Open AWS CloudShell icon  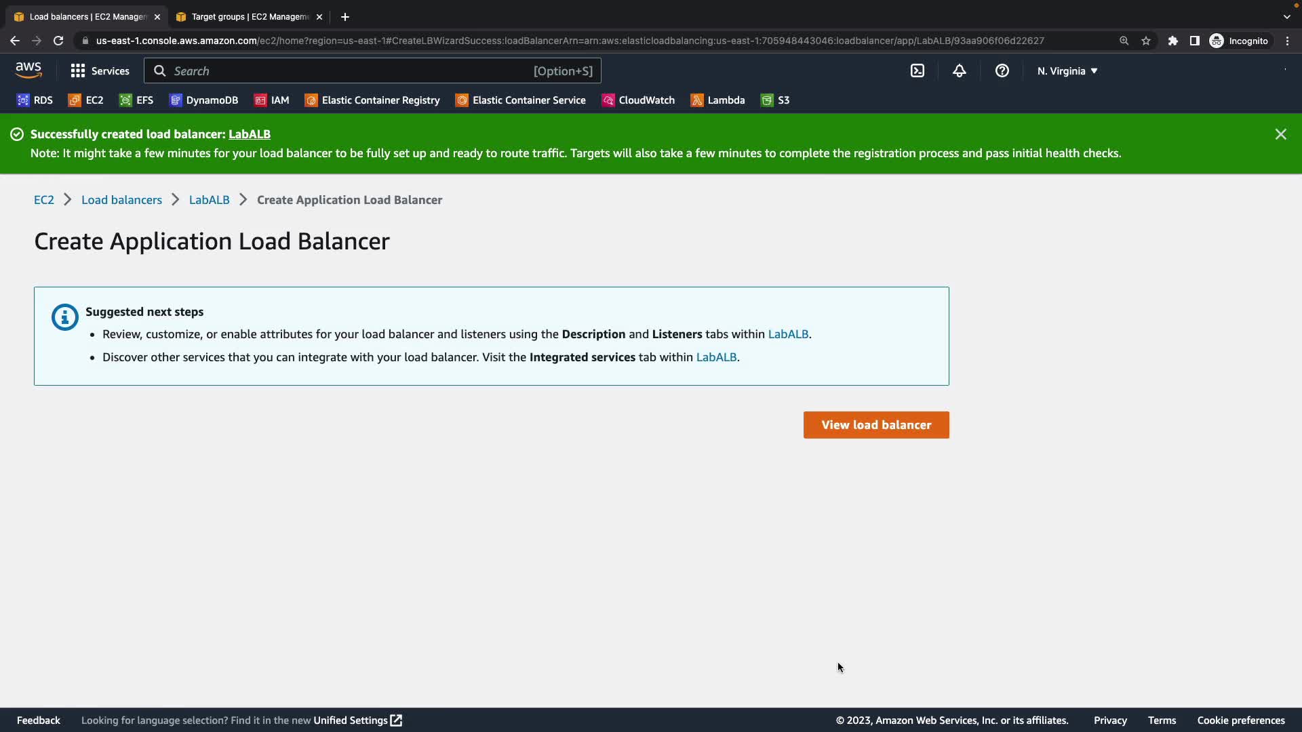click(917, 70)
